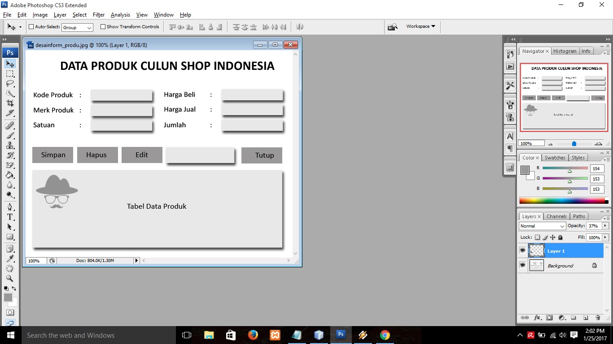
Task: Open the Actions panel icon in the dock
Action: 510,66
